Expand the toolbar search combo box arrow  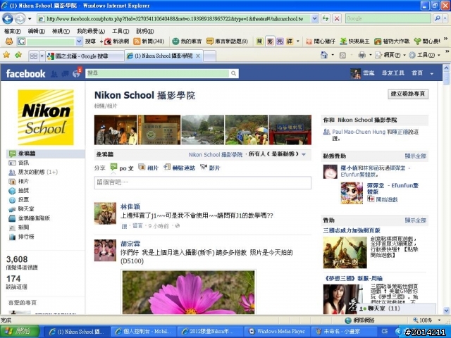[x=79, y=42]
